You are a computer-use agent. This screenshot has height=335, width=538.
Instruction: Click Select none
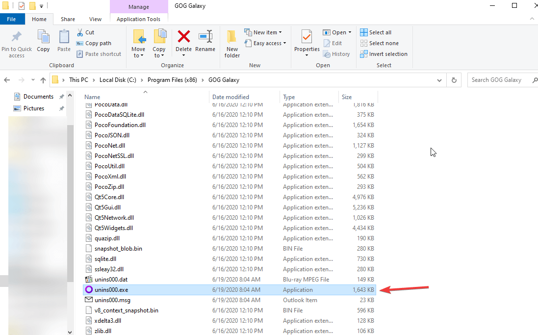(x=380, y=43)
